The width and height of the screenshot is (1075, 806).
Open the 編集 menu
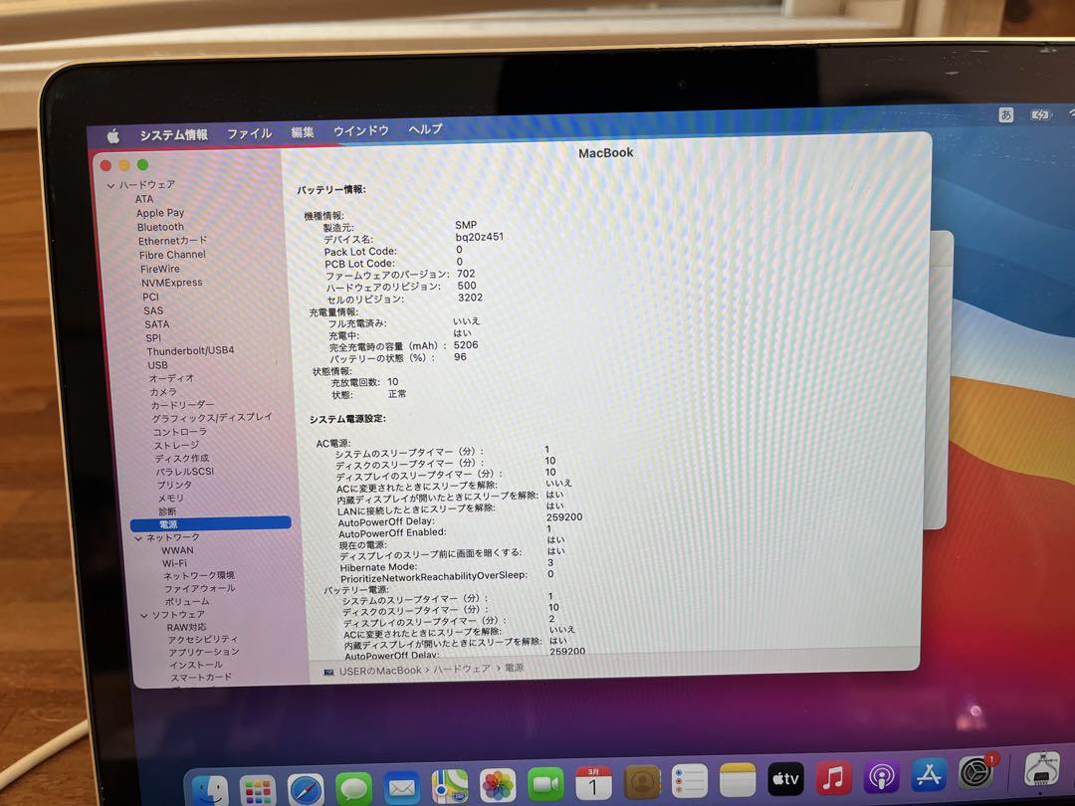303,131
